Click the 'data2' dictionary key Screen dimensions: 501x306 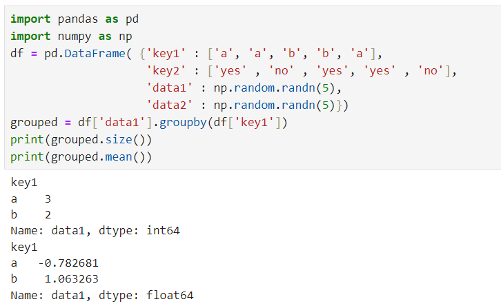[x=169, y=105]
